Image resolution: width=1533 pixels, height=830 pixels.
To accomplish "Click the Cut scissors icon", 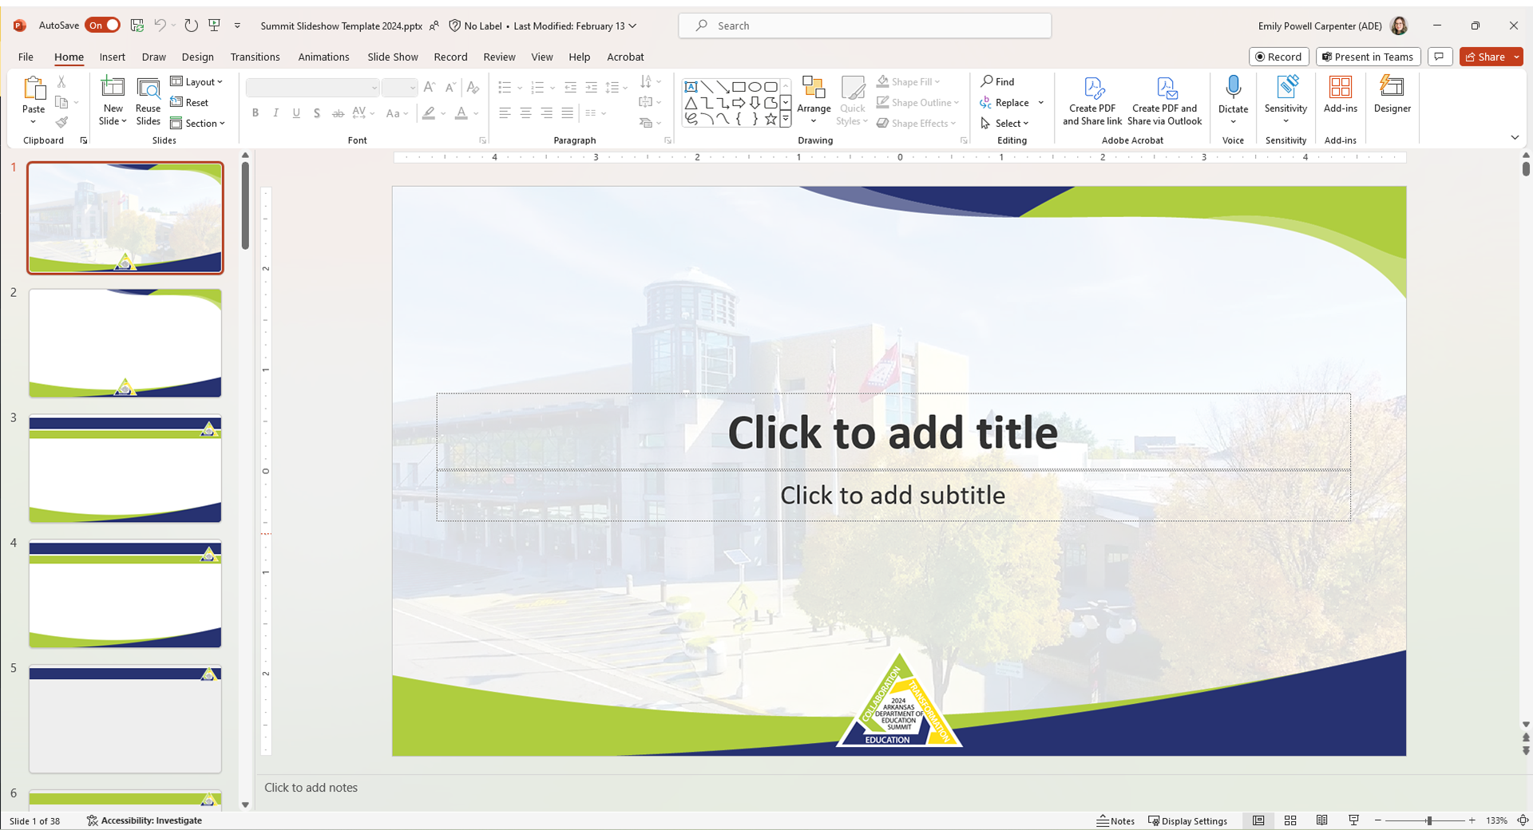I will pyautogui.click(x=61, y=82).
